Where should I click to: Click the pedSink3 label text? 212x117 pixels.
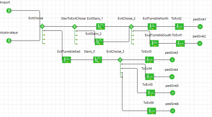point(171,53)
